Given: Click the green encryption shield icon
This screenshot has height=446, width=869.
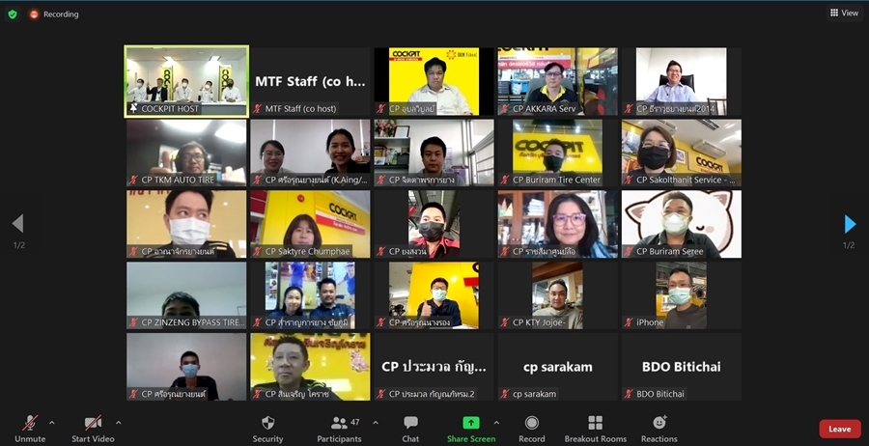Looking at the screenshot, I should (13, 14).
